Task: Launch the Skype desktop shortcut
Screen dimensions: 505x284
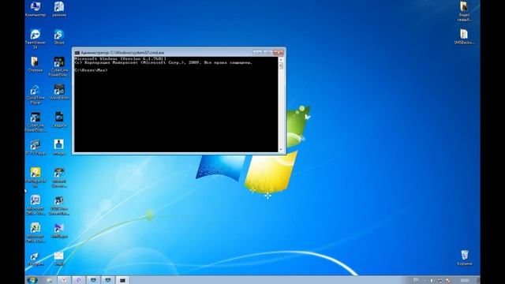Action: click(x=59, y=37)
